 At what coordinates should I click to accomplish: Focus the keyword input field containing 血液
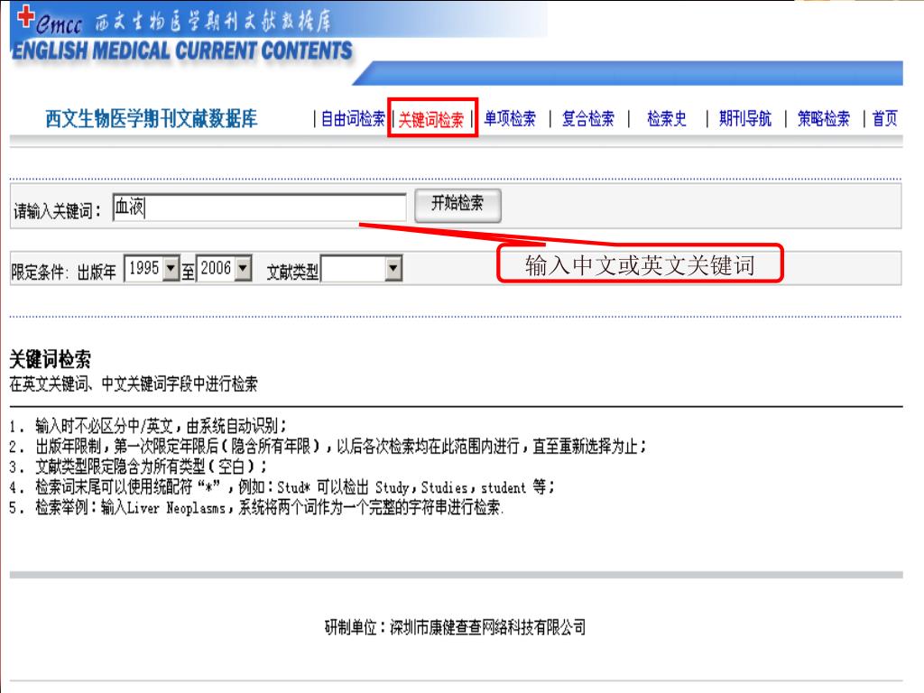(x=259, y=208)
